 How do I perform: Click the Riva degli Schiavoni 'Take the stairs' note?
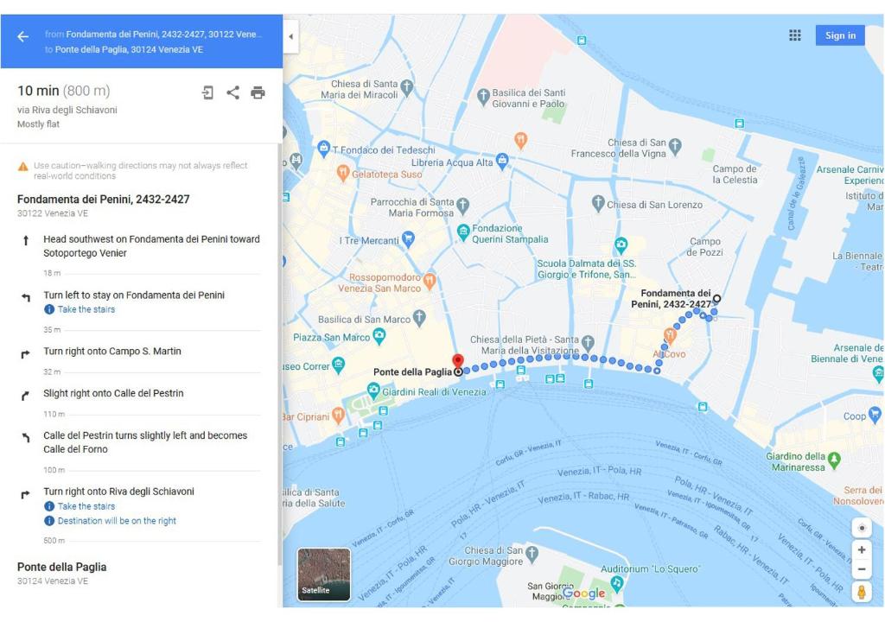[86, 506]
